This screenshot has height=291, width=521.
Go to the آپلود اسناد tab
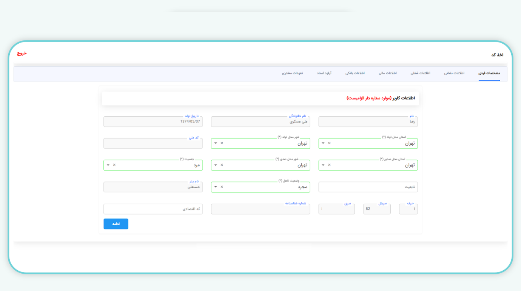(x=324, y=73)
